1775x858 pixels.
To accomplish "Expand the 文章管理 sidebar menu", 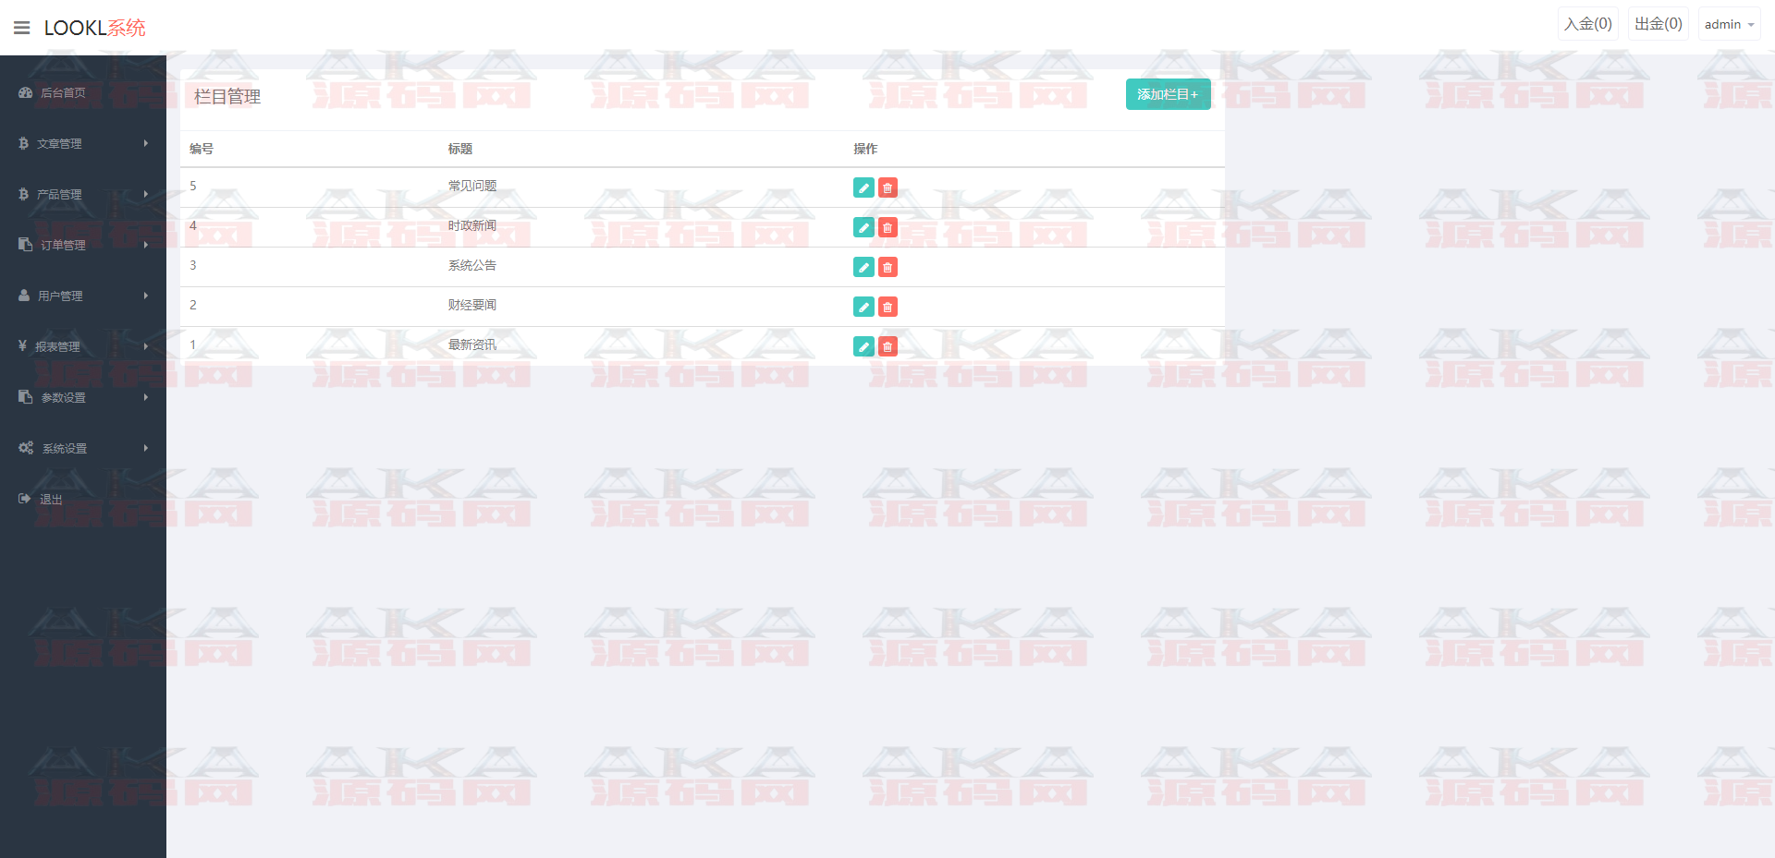I will pyautogui.click(x=82, y=143).
